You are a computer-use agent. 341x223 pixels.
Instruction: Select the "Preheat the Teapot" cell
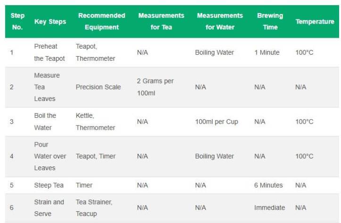50,52
